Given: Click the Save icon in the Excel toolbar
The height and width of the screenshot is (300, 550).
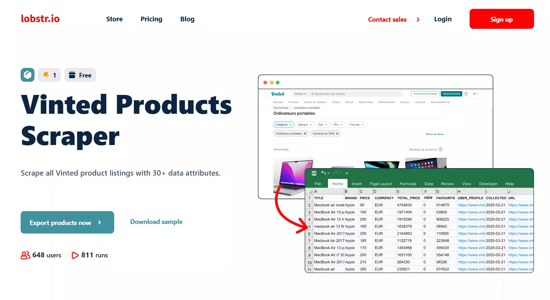Looking at the screenshot, I should 314,173.
